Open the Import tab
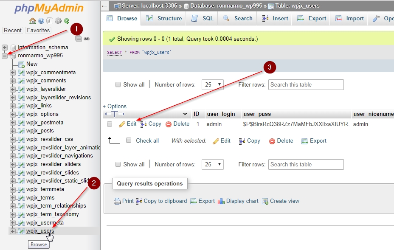The height and width of the screenshot is (250, 394). 350,18
